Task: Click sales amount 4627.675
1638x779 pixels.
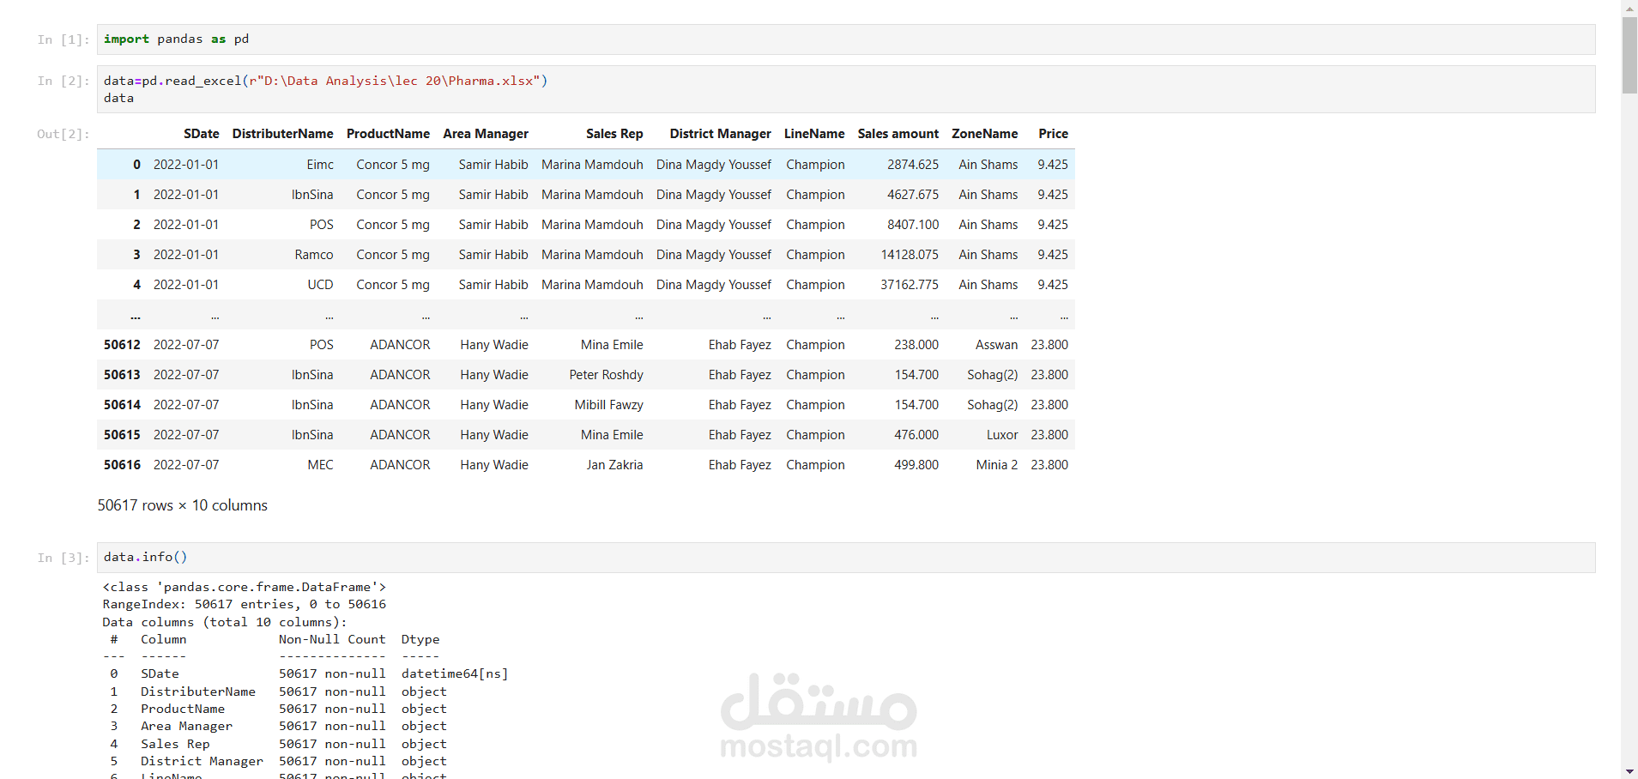Action: [913, 195]
